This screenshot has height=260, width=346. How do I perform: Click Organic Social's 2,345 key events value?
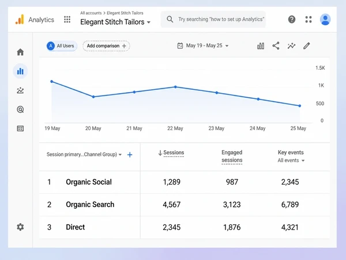290,182
